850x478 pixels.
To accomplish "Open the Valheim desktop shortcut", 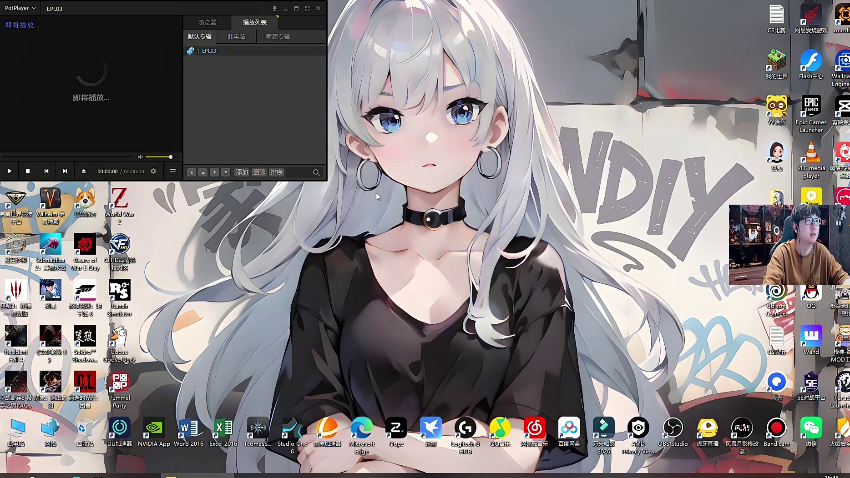I will (x=51, y=206).
